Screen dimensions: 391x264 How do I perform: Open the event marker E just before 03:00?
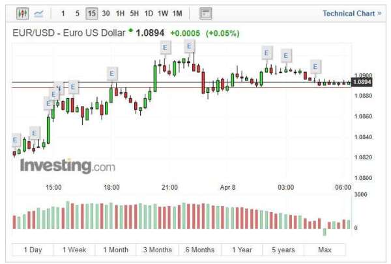[x=267, y=53]
